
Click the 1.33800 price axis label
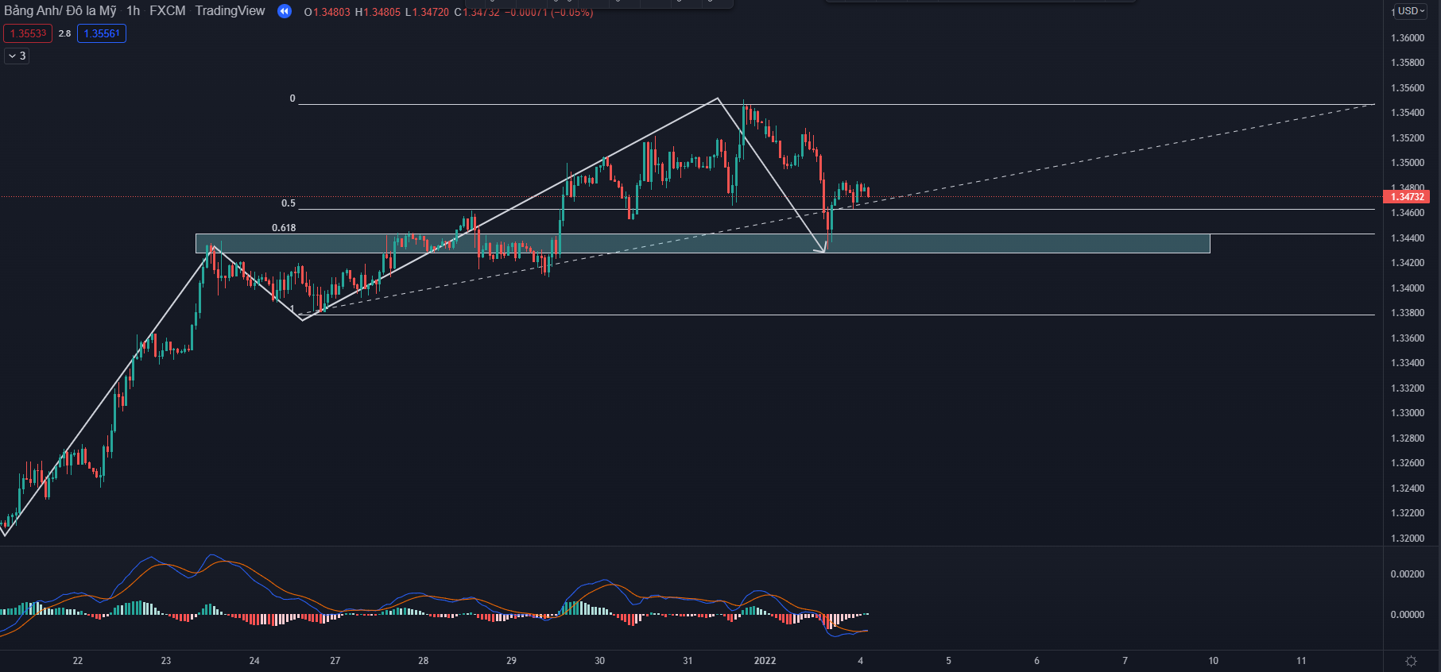tap(1408, 313)
